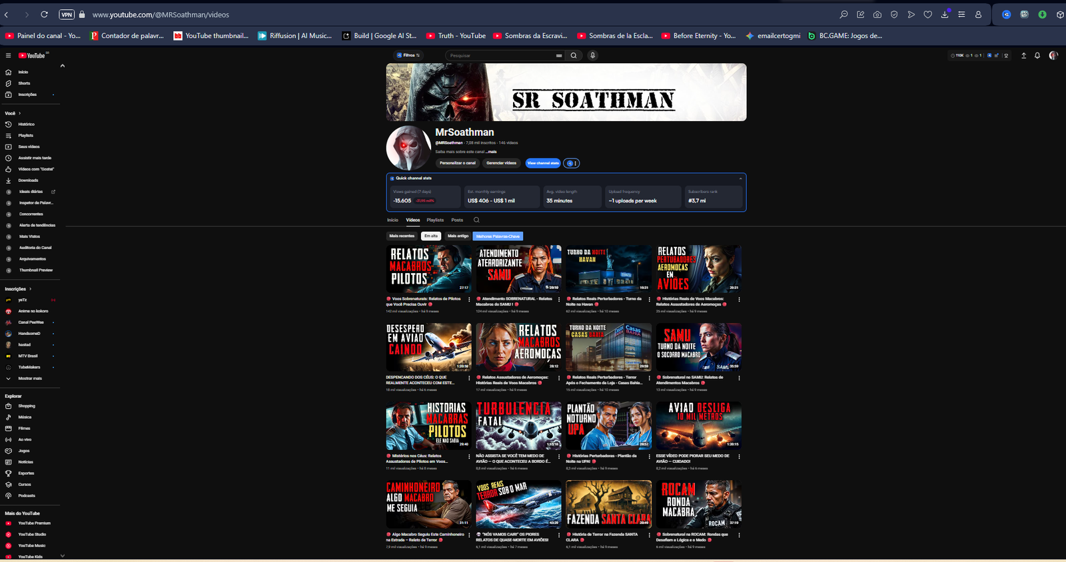Collapse the Quick channel stats panel
Image resolution: width=1066 pixels, height=562 pixels.
coord(740,178)
